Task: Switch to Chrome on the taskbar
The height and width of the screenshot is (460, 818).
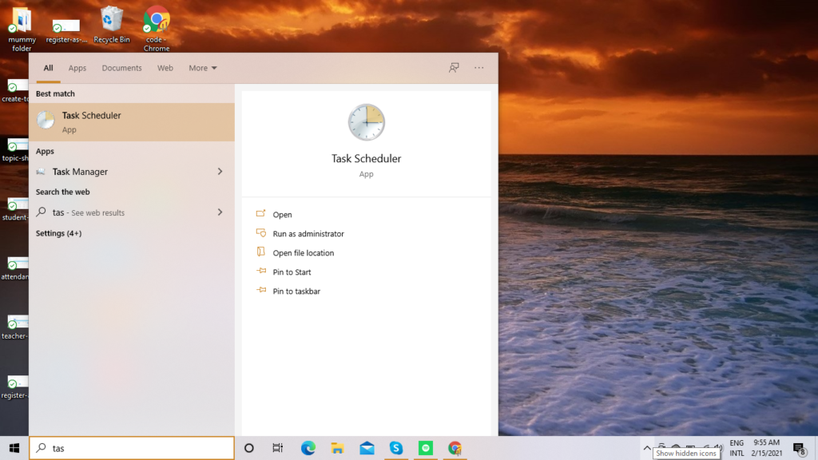Action: [x=455, y=448]
